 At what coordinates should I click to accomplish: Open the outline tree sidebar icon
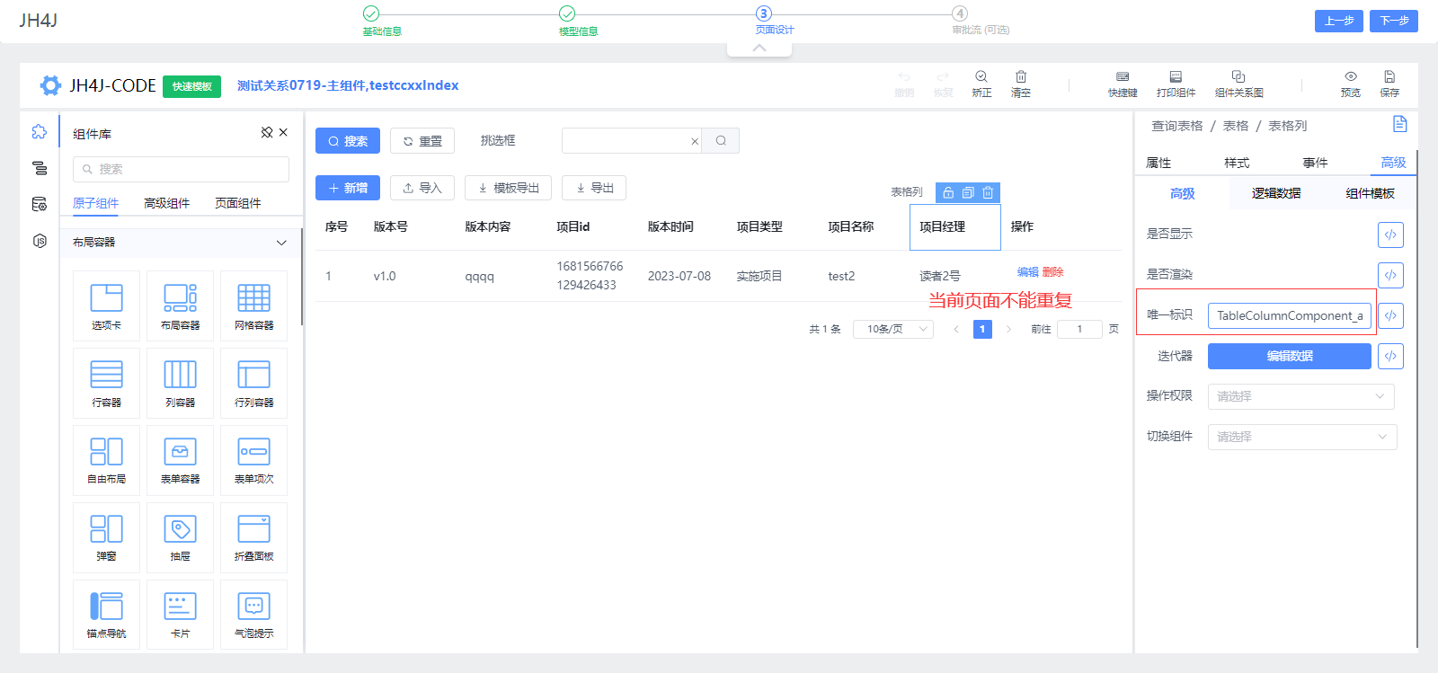tap(40, 168)
